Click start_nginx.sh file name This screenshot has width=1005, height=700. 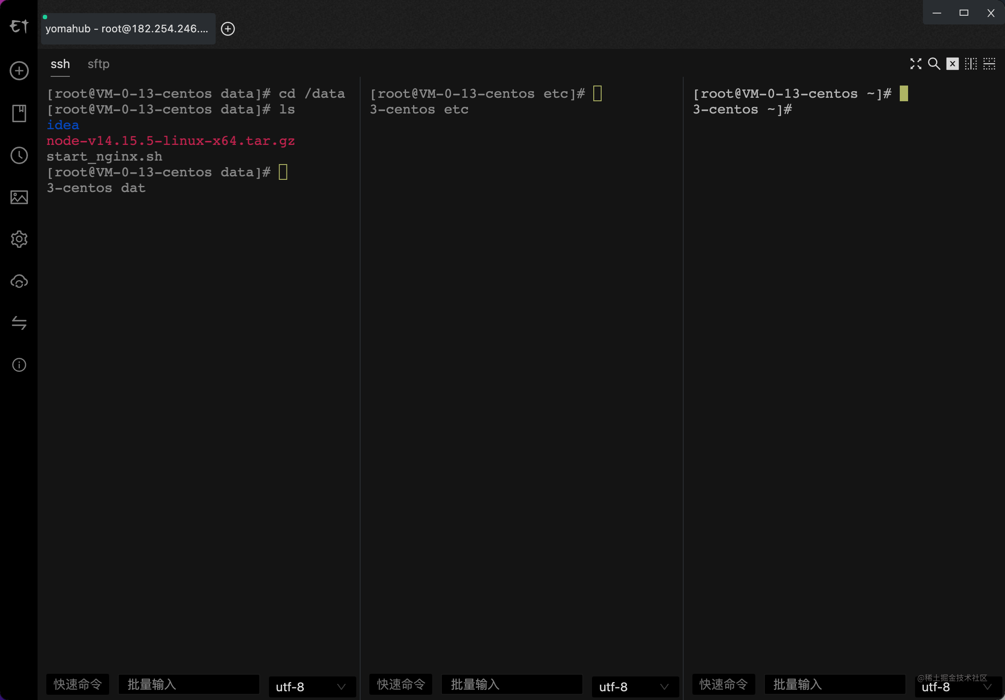(x=104, y=157)
